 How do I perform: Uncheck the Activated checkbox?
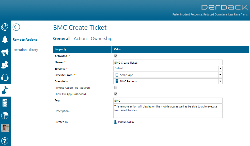coord(116,56)
